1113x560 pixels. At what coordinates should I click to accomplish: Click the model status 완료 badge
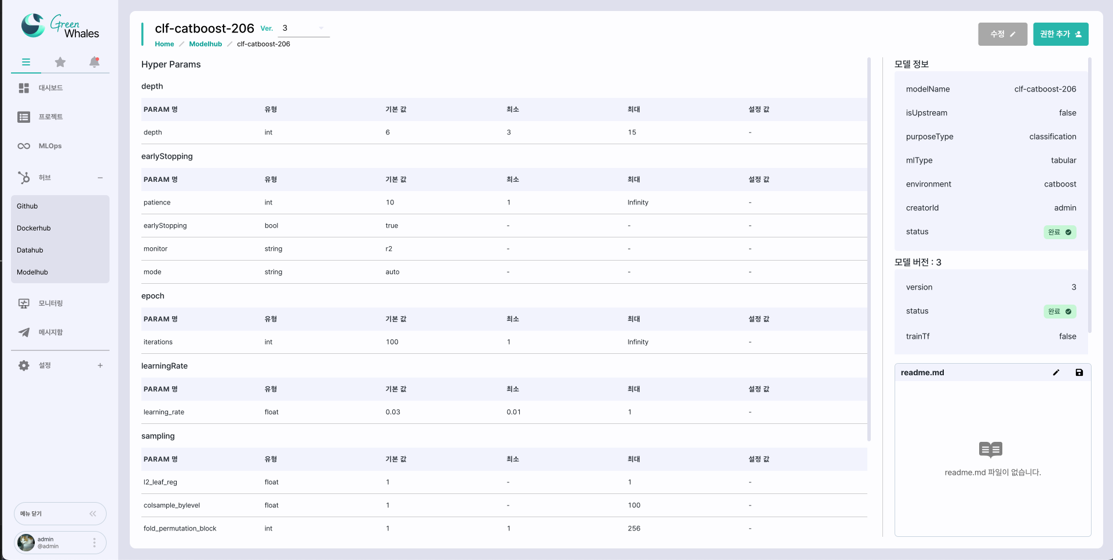(1060, 232)
